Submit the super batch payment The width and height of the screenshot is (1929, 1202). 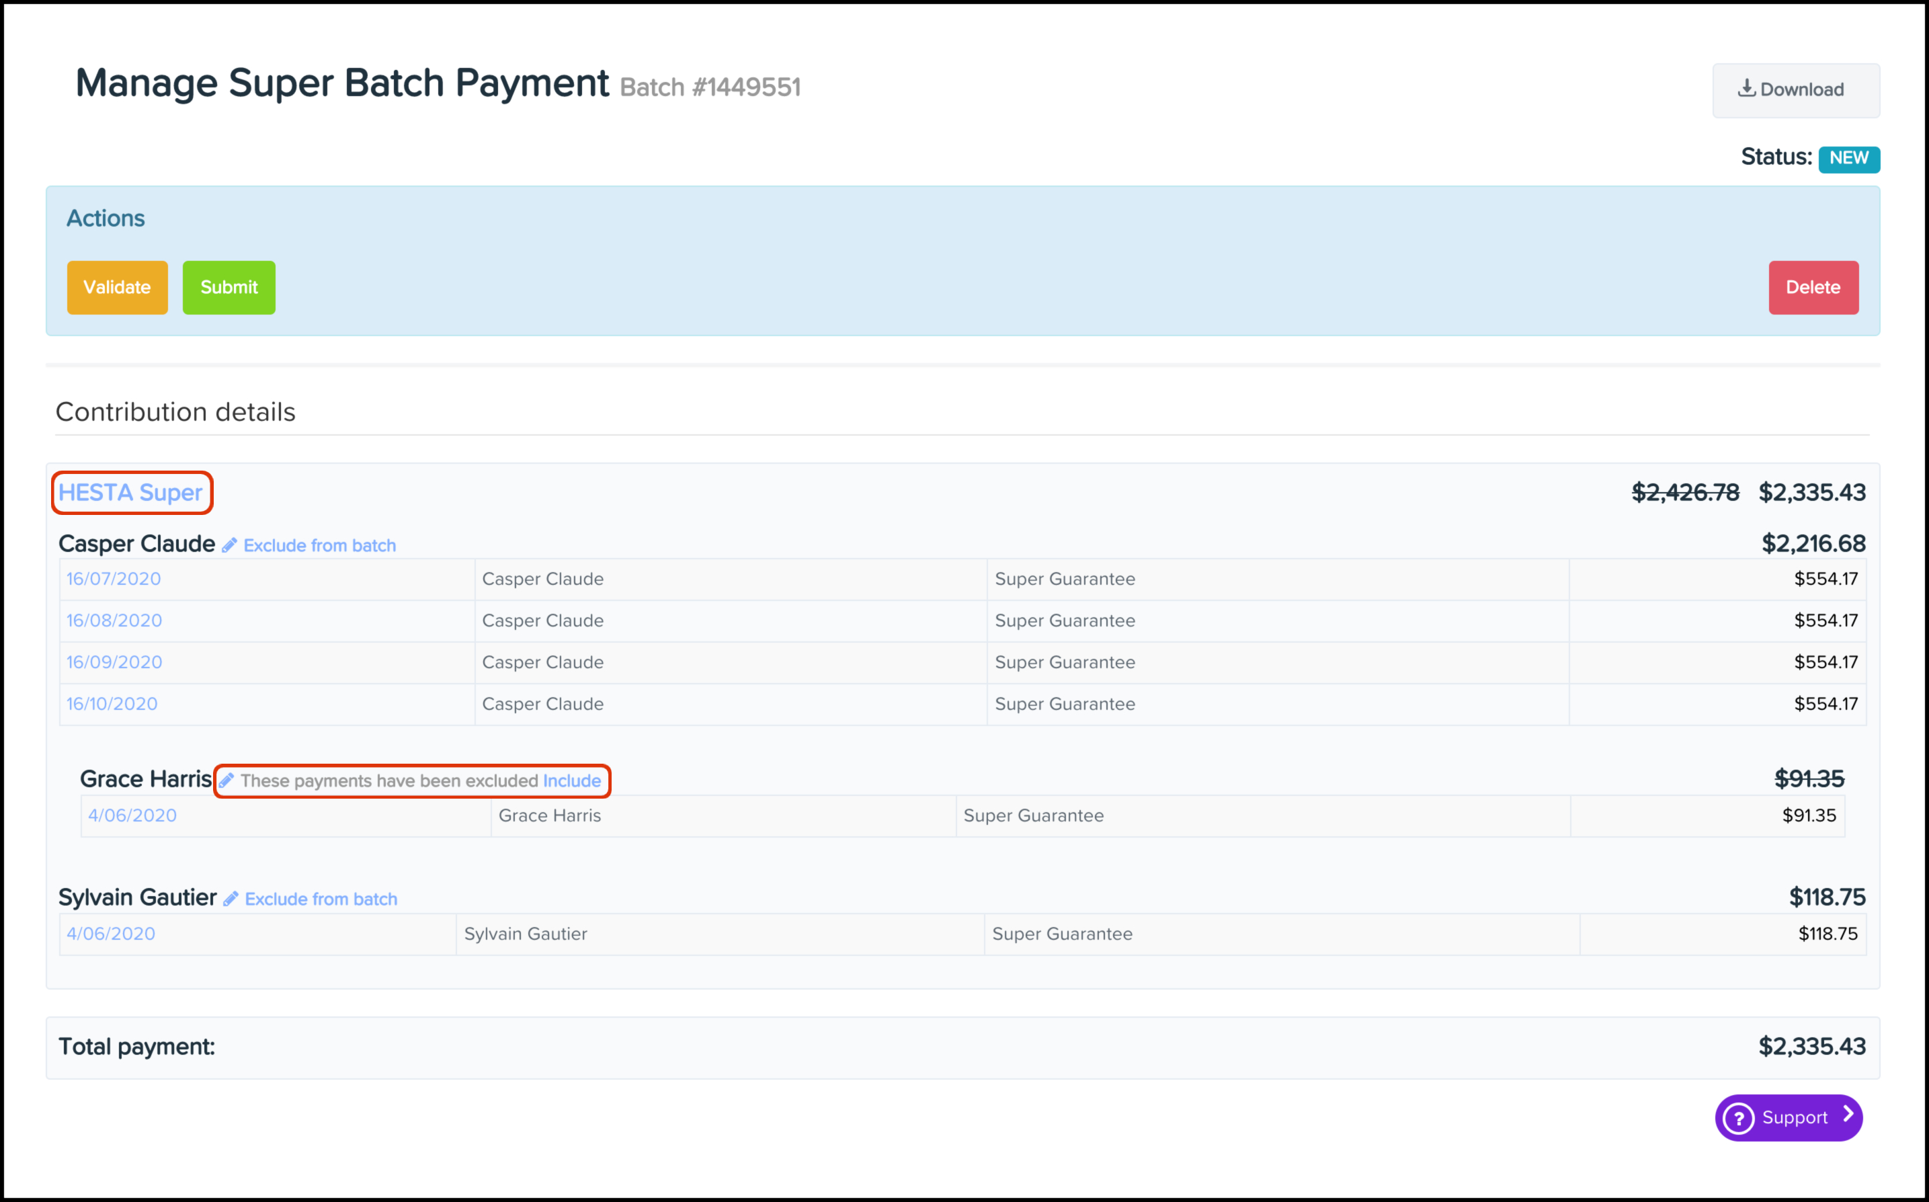click(x=229, y=288)
